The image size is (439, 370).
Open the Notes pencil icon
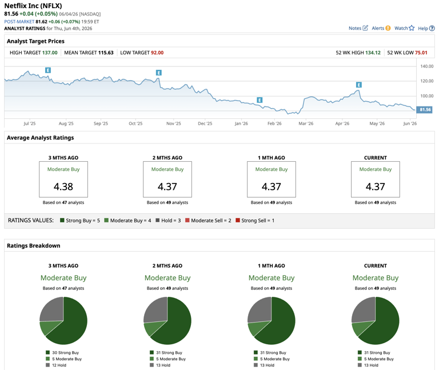click(365, 28)
